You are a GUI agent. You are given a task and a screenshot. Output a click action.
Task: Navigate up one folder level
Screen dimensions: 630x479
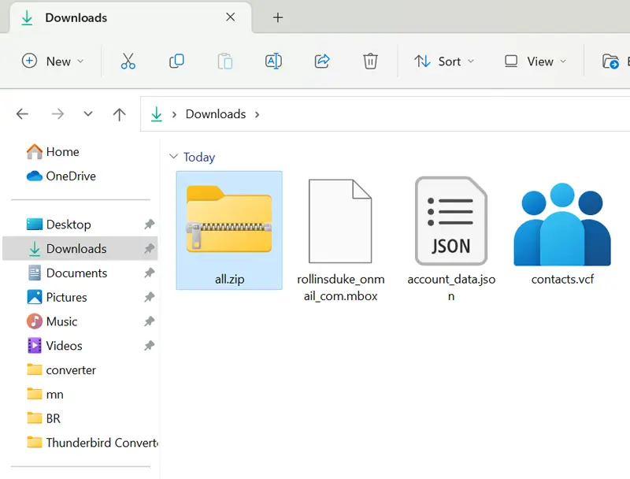119,114
